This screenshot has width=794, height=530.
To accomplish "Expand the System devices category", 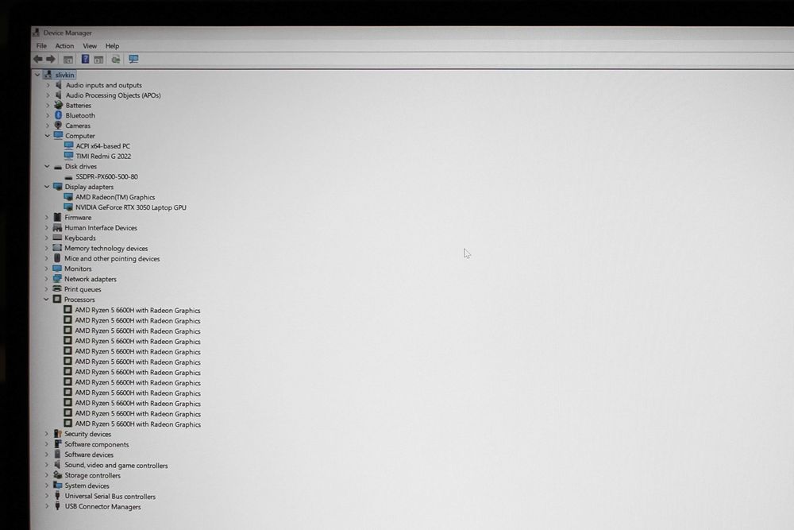I will click(x=47, y=486).
